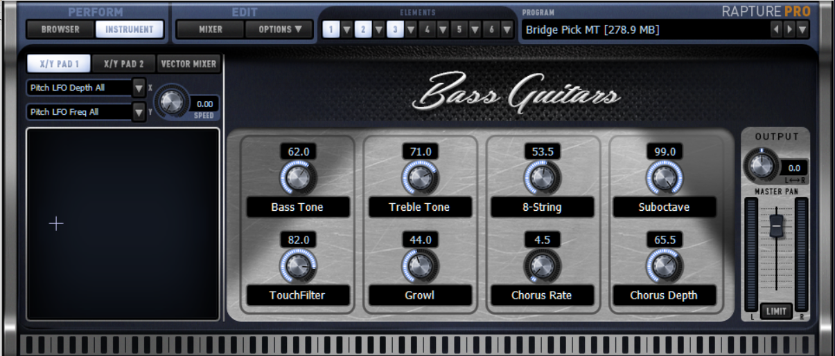835x356 pixels.
Task: Select next program with right arrow
Action: tap(789, 30)
